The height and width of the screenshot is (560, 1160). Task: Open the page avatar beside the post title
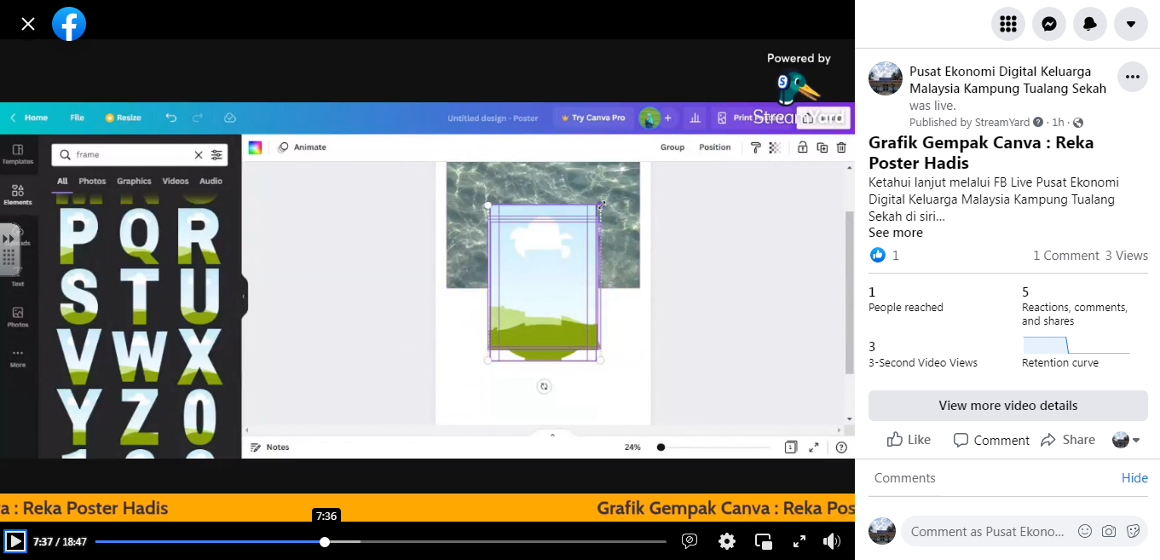[x=886, y=78]
